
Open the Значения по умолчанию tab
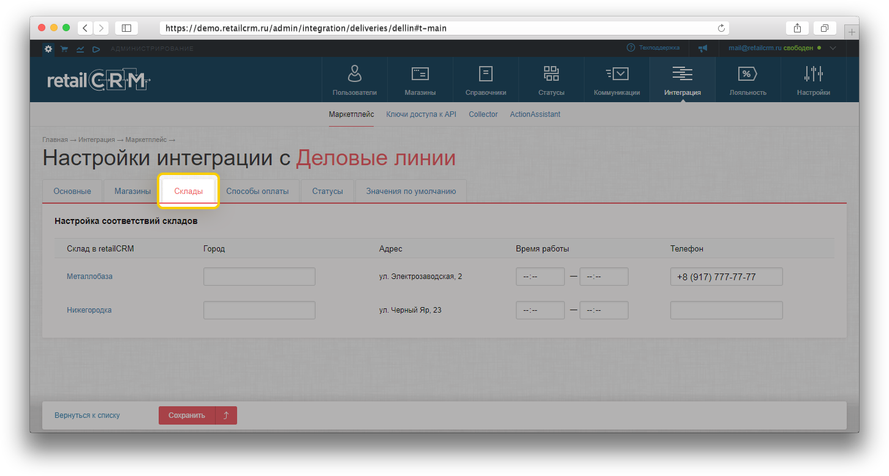[411, 191]
